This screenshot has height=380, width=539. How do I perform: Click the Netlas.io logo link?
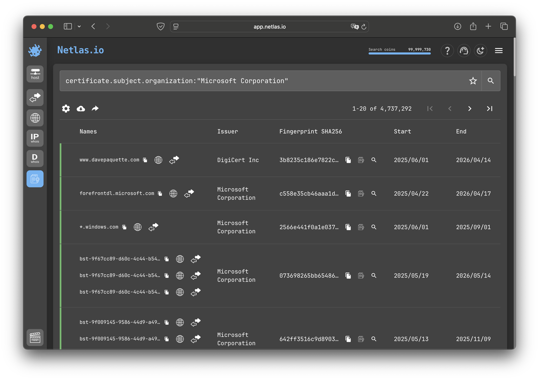click(x=81, y=50)
